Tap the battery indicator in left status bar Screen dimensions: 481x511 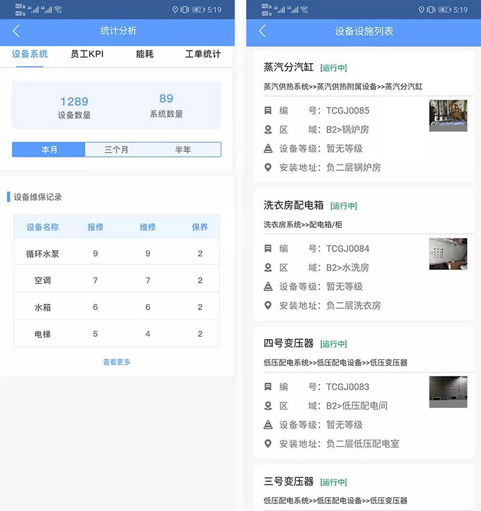[198, 10]
